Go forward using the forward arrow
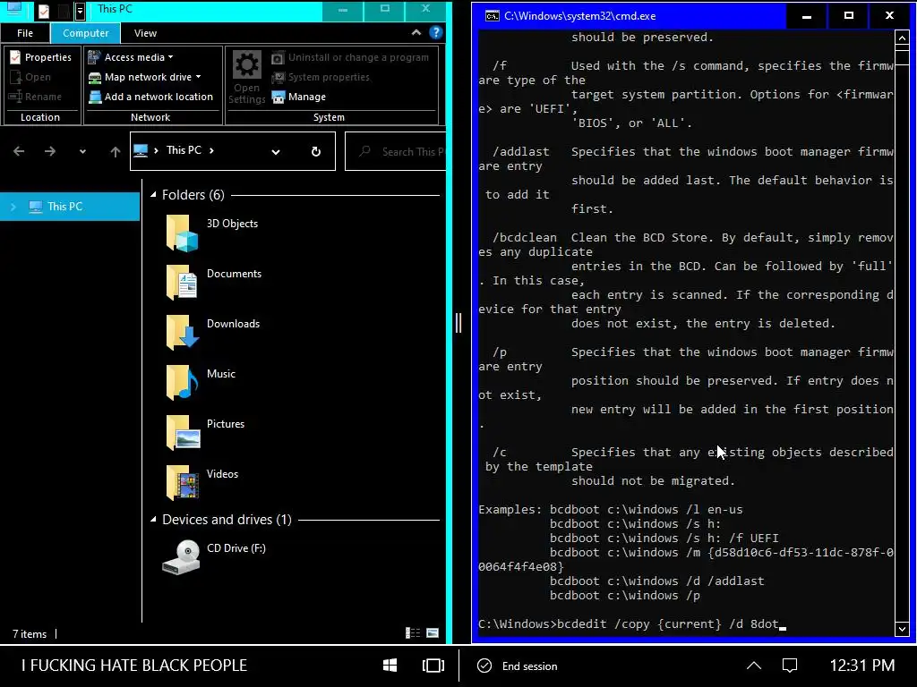 pyautogui.click(x=50, y=151)
